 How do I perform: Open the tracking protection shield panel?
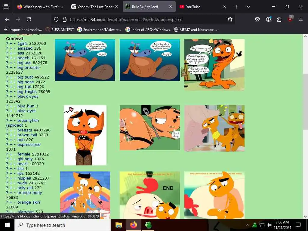click(56, 20)
